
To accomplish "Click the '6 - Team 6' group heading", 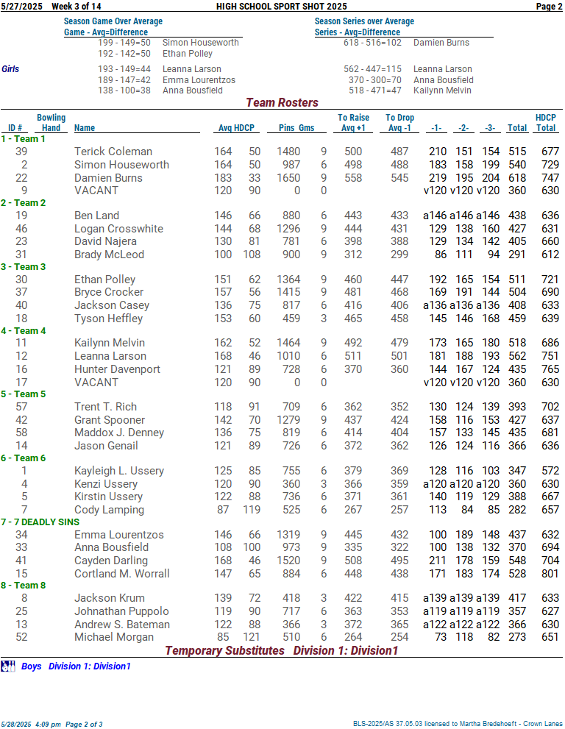I will click(x=24, y=458).
